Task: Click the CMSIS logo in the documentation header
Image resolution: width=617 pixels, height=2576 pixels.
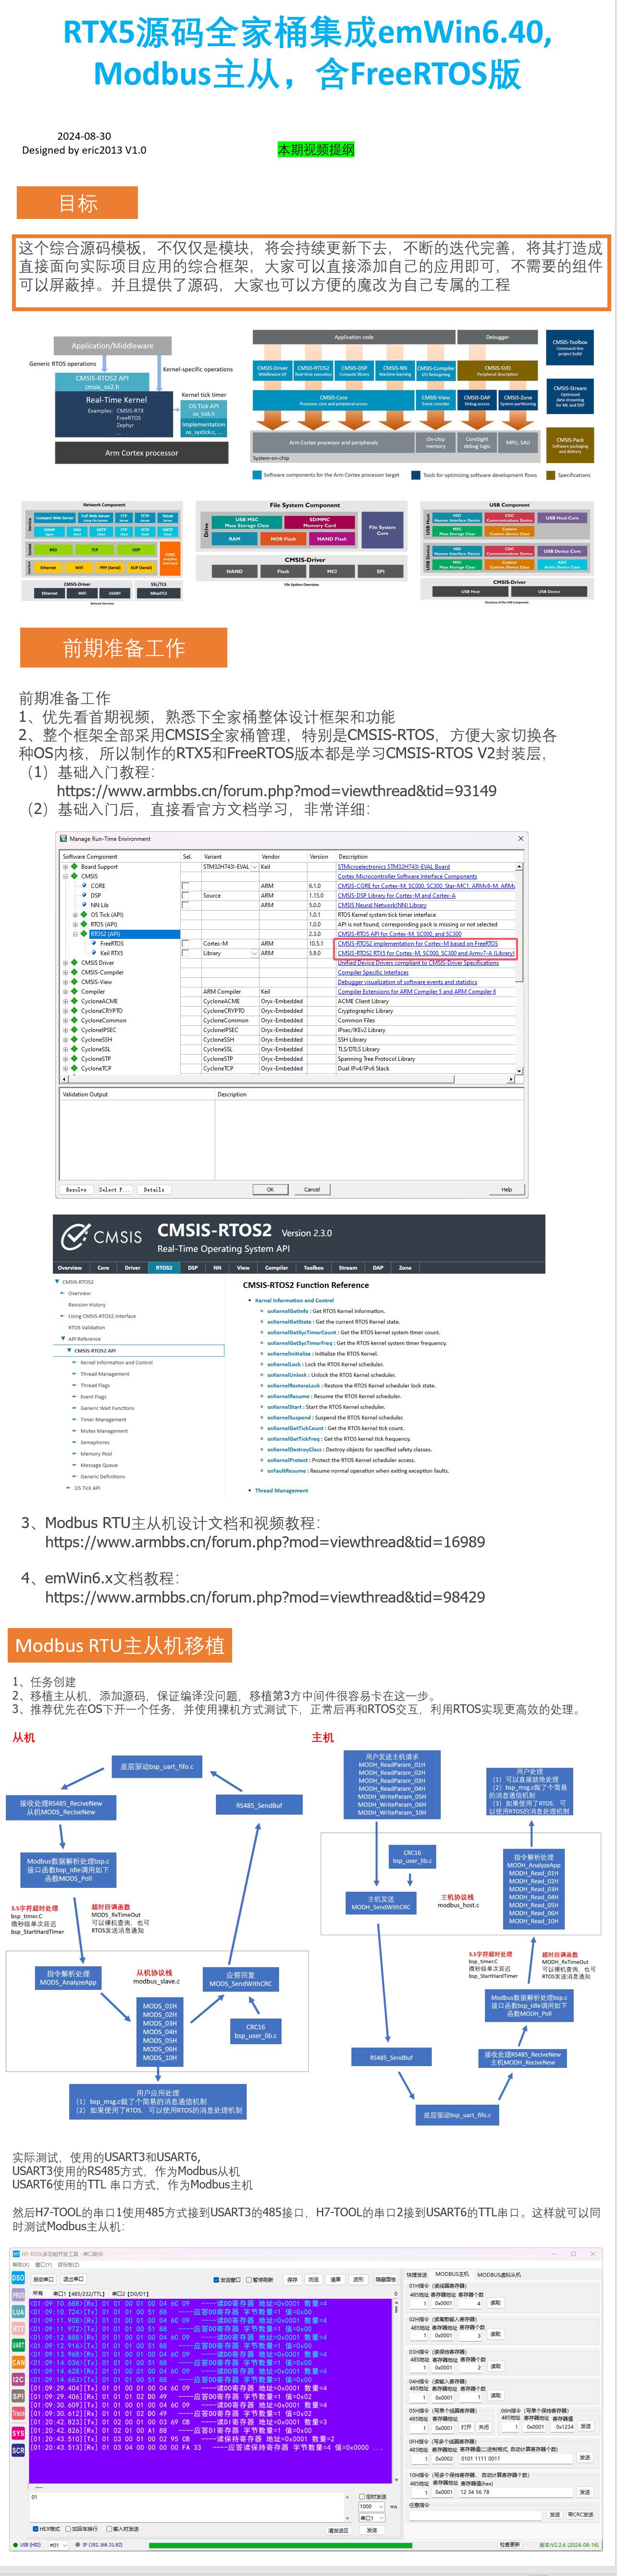Action: (x=101, y=1237)
